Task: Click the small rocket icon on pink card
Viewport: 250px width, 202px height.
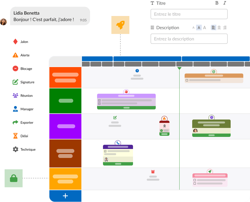Action: tap(210, 171)
